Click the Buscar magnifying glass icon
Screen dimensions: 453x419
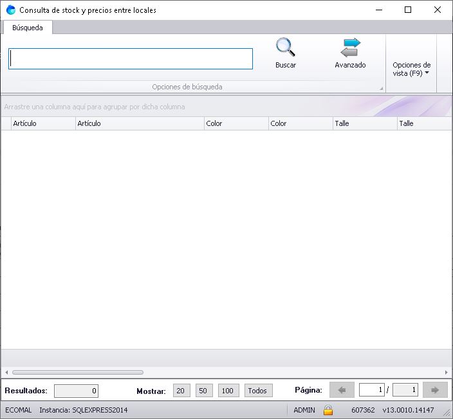285,47
